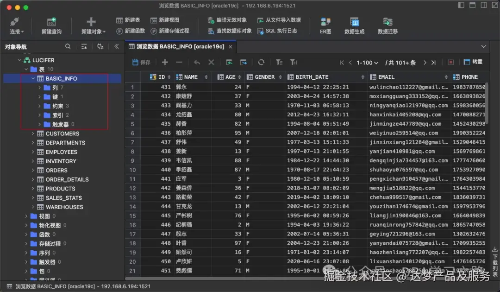Go to the previous page of results

click(x=350, y=63)
